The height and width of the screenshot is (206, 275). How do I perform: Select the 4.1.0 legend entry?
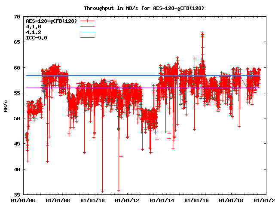[x=34, y=27]
